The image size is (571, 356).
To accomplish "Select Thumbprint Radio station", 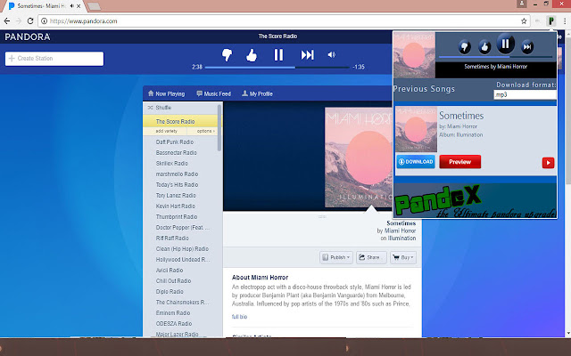I will (x=177, y=217).
